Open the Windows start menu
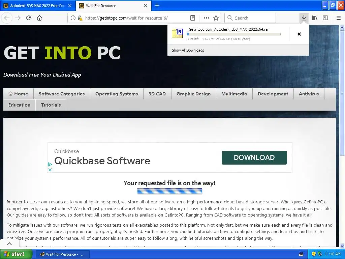 [15, 254]
